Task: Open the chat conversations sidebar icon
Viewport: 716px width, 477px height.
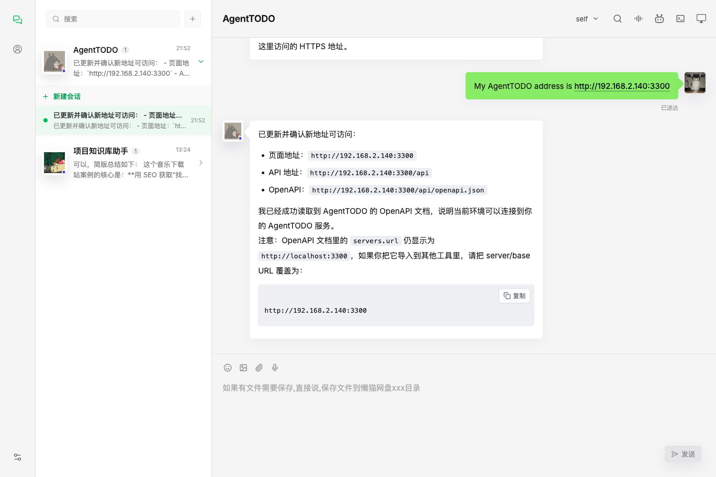Action: 17,19
